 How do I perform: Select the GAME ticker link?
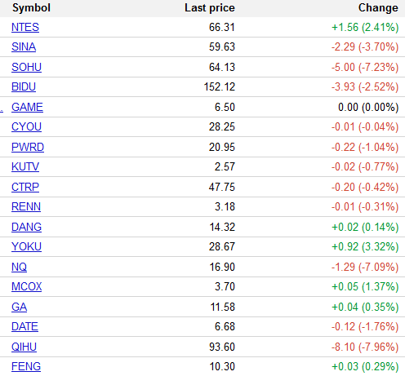pyautogui.click(x=27, y=107)
